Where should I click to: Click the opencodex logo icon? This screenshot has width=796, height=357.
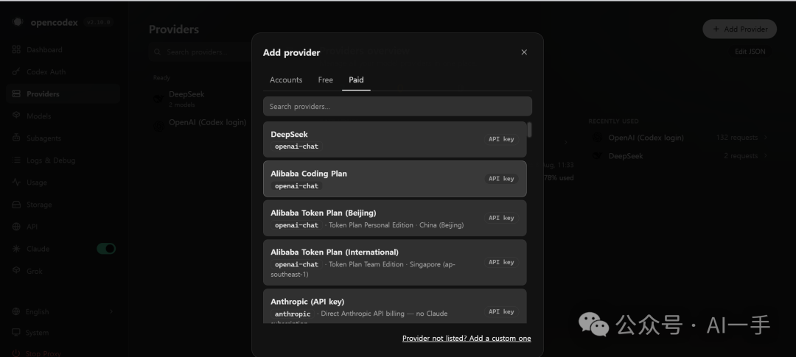pyautogui.click(x=18, y=22)
